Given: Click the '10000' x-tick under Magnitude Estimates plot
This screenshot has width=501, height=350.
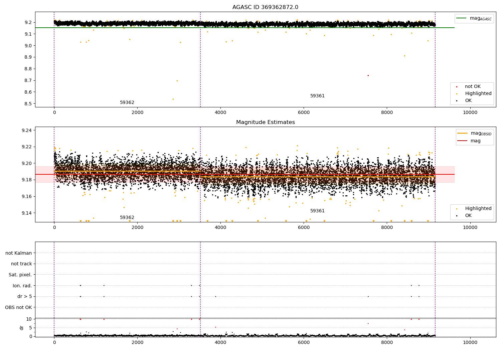Looking at the screenshot, I should click(470, 228).
